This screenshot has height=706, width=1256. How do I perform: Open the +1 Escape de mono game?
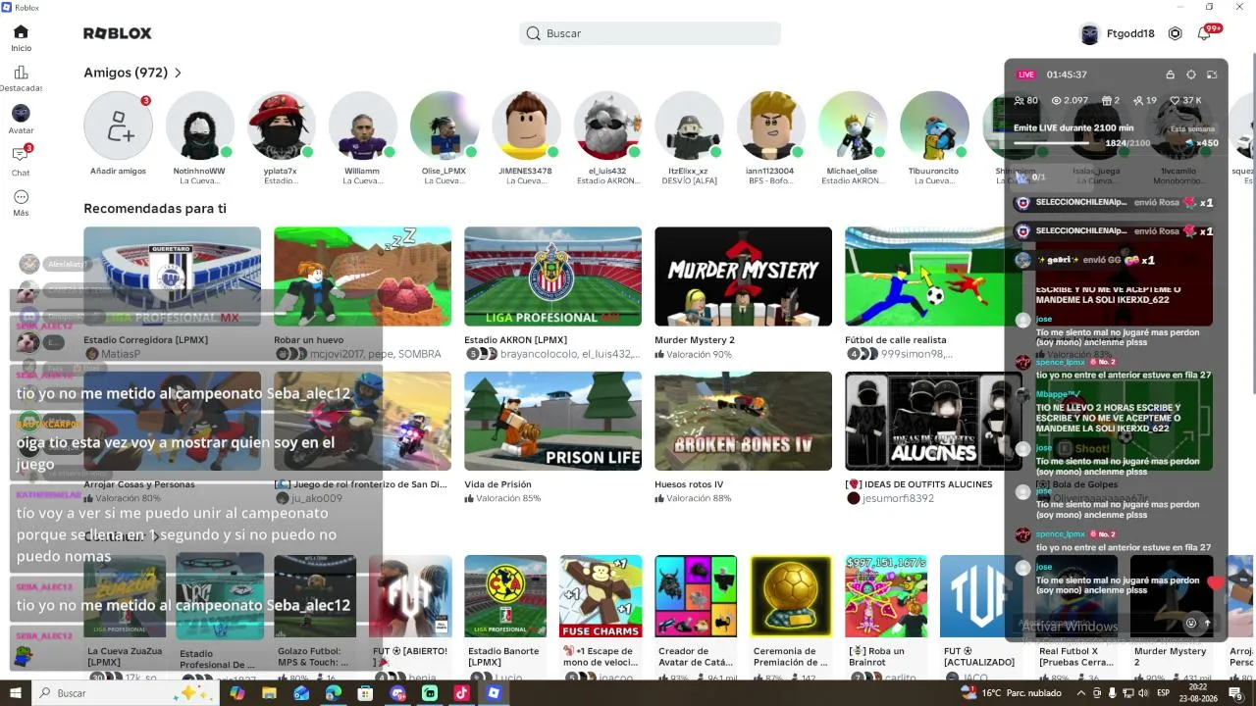coord(601,596)
